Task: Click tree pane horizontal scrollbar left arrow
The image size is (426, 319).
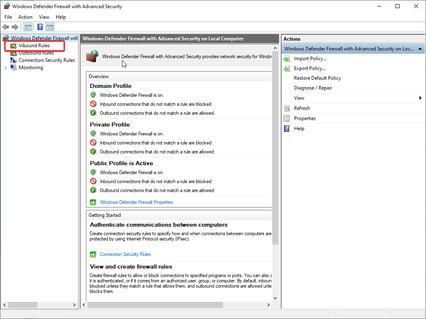Action: click(4, 305)
